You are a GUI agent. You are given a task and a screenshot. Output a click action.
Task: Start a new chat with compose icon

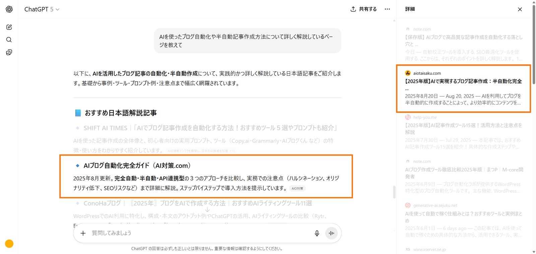pyautogui.click(x=9, y=27)
